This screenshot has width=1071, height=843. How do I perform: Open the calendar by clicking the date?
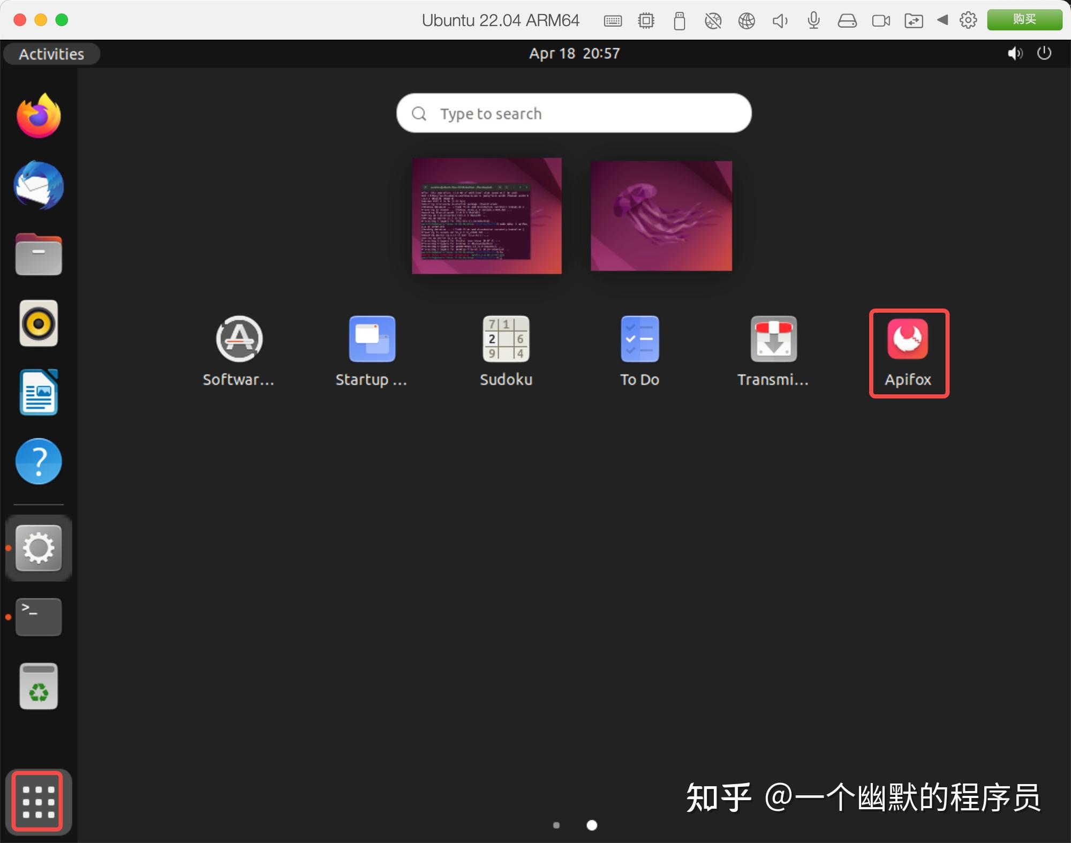pyautogui.click(x=574, y=54)
